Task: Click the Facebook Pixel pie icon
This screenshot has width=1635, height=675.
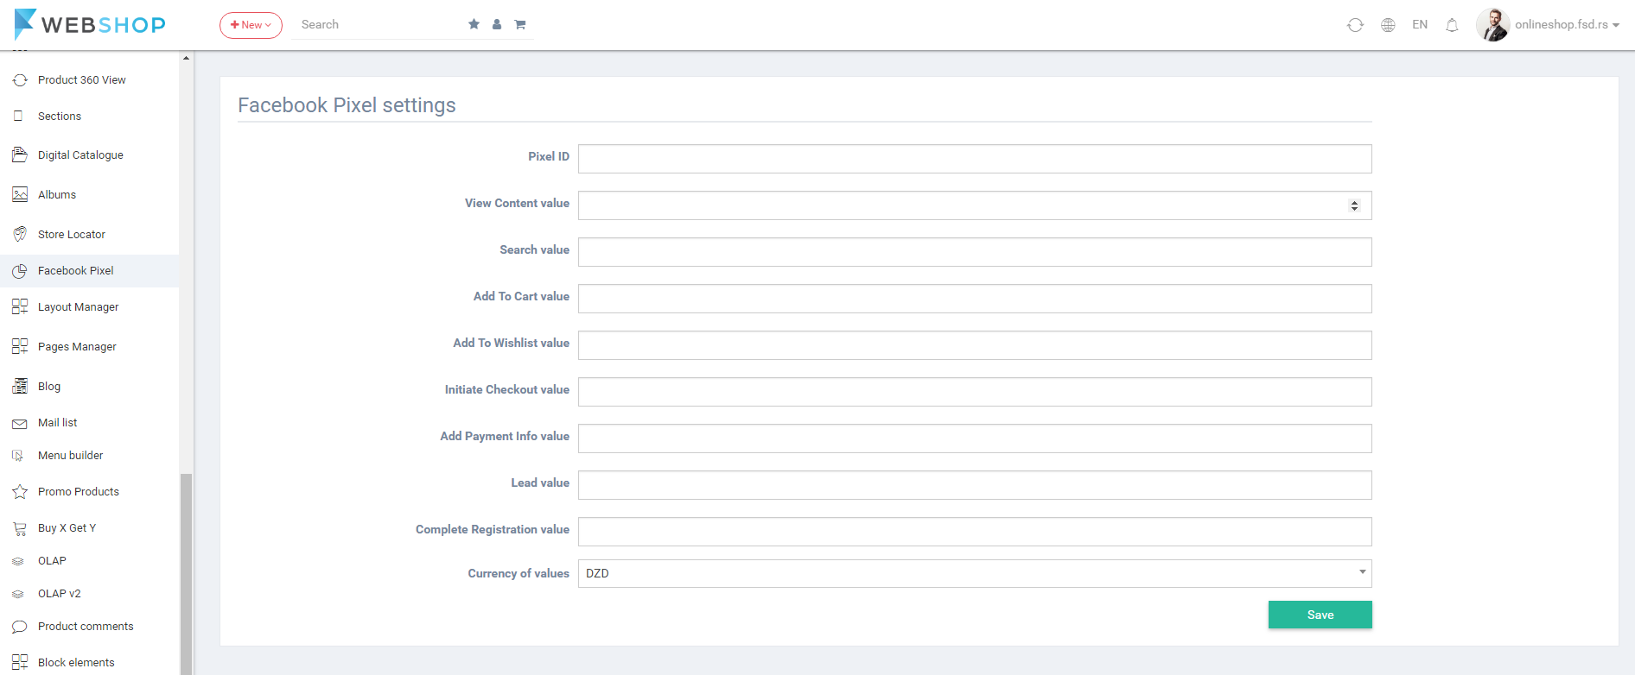Action: pyautogui.click(x=20, y=271)
